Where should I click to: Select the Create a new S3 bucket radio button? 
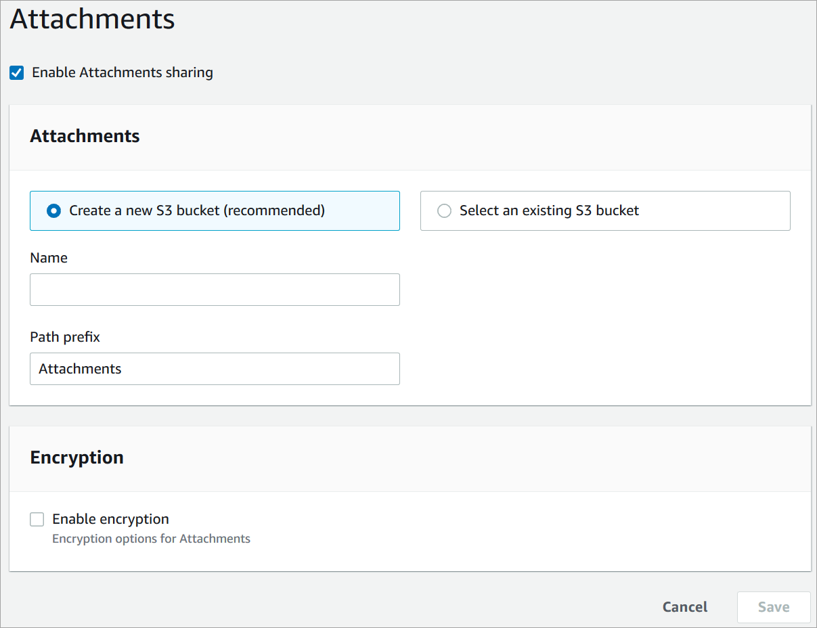coord(53,211)
